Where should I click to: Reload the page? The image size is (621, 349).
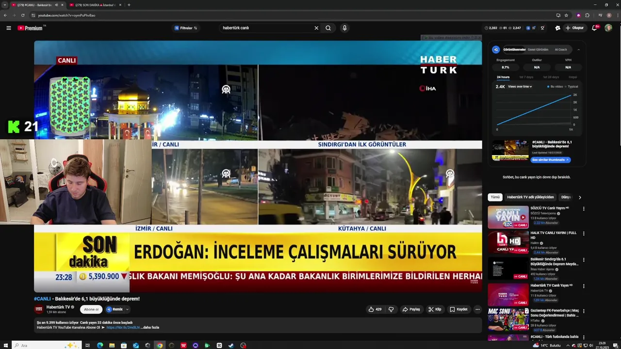click(x=22, y=16)
